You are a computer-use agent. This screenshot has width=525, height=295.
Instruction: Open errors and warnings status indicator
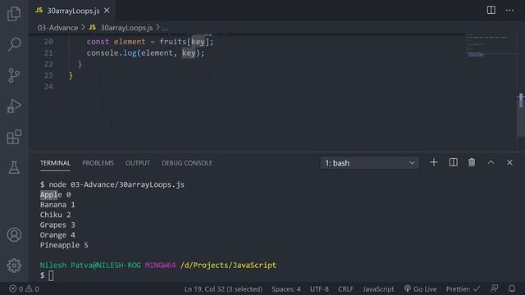(24, 288)
